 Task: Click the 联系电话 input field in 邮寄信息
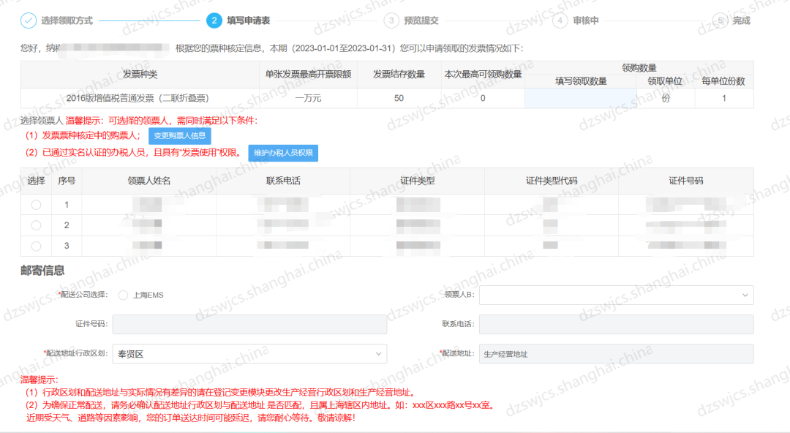616,324
